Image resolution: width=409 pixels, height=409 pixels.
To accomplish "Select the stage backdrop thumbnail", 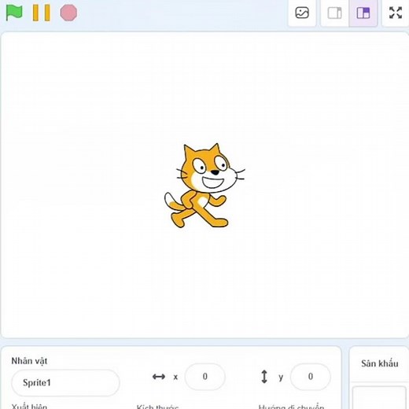I will [x=379, y=397].
